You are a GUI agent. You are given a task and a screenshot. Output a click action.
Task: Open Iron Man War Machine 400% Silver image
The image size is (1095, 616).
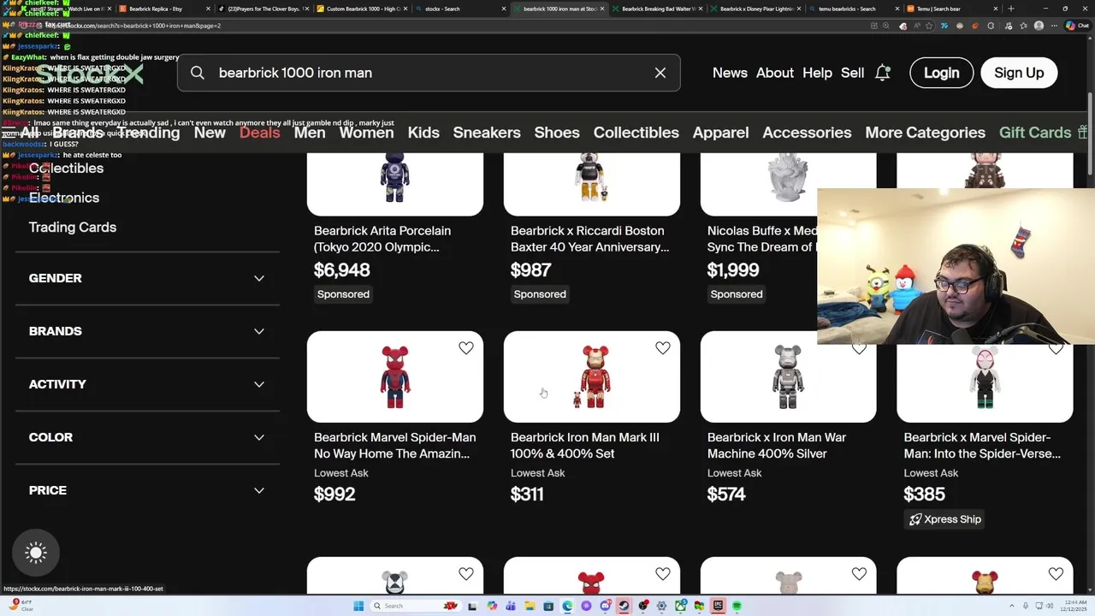(x=788, y=376)
